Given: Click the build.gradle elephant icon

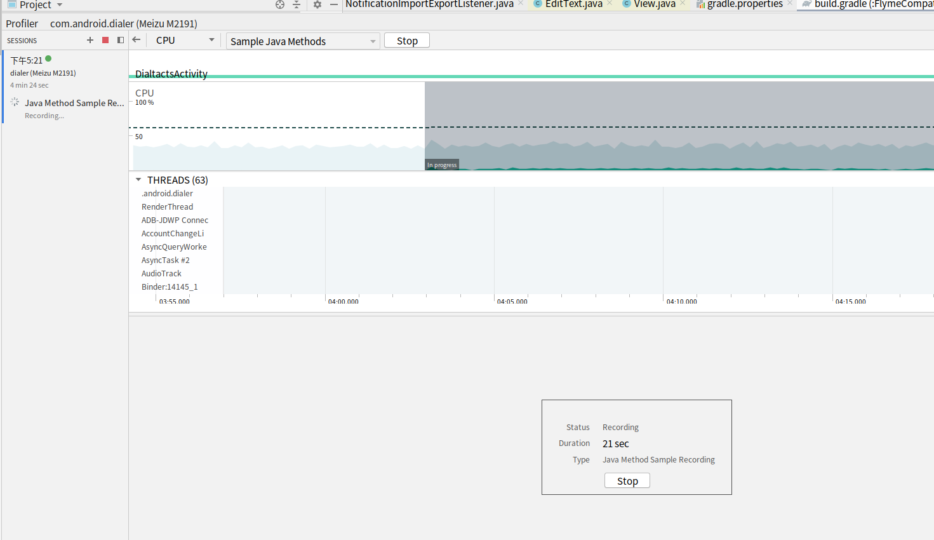Looking at the screenshot, I should [x=807, y=4].
